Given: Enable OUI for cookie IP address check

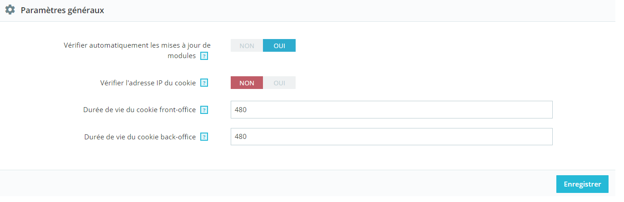Looking at the screenshot, I should coord(279,83).
